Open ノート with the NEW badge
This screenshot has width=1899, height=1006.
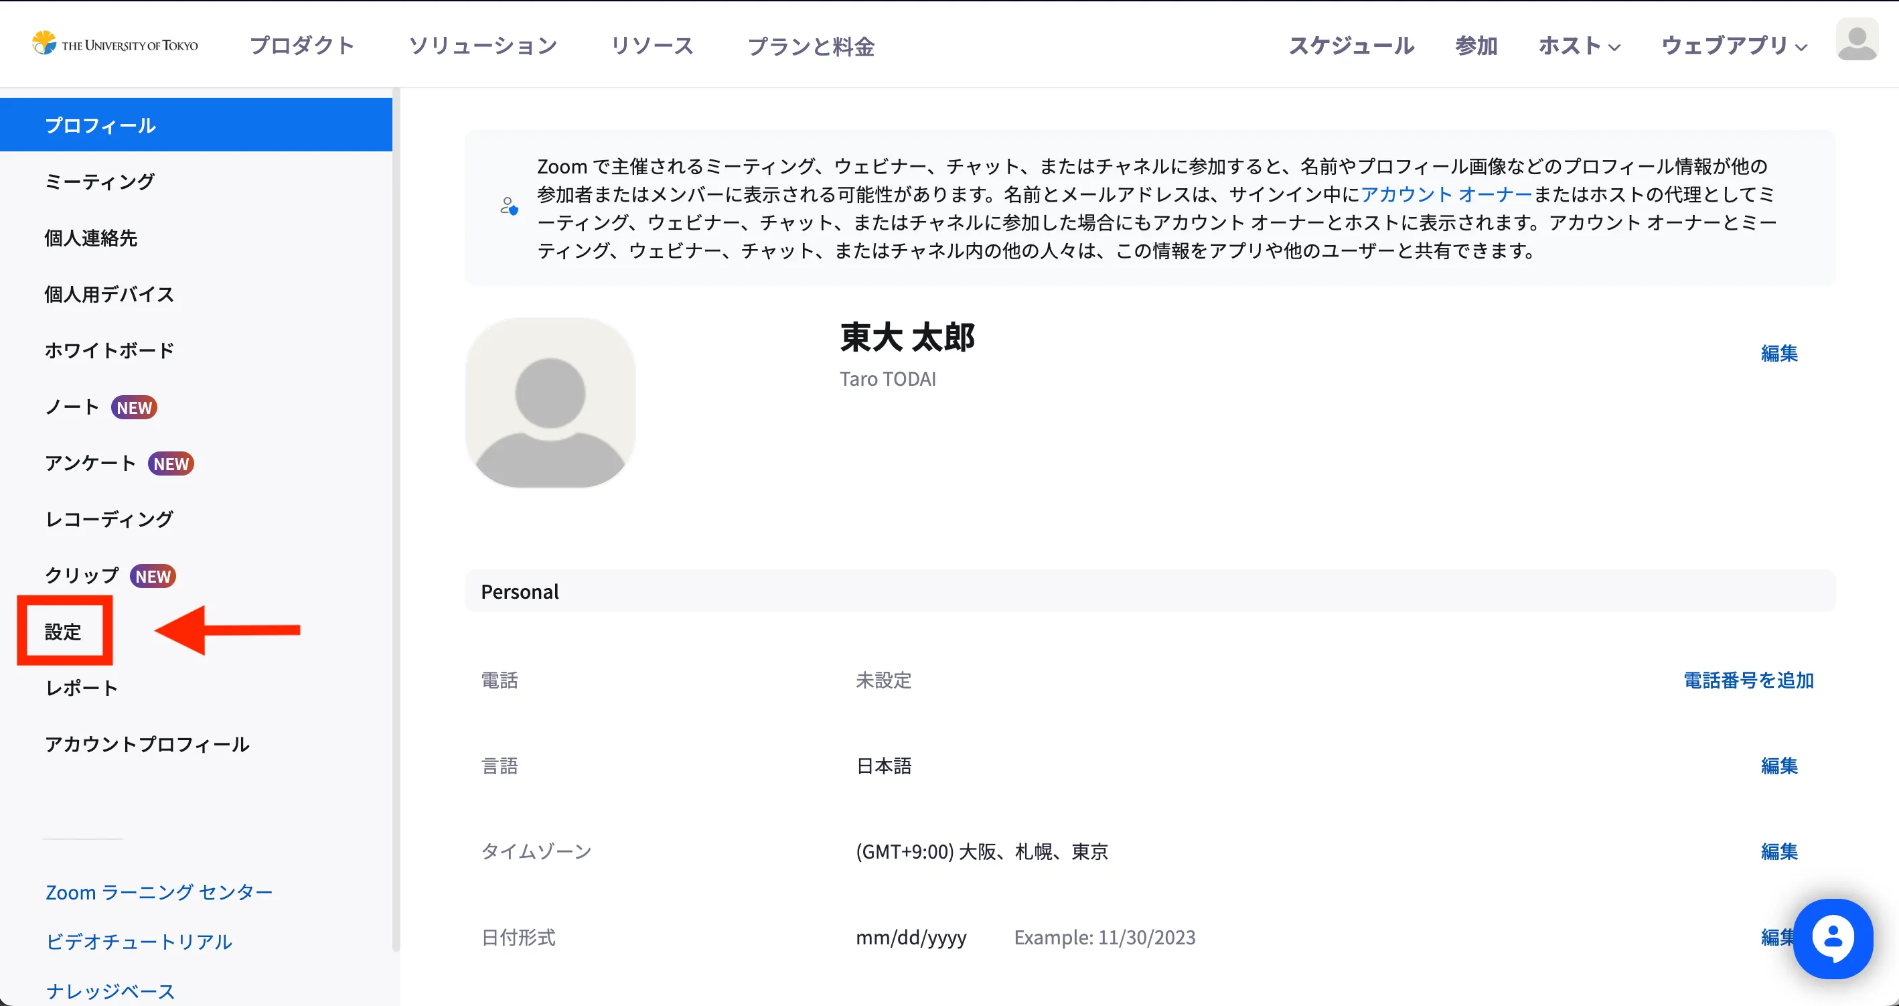click(x=72, y=407)
